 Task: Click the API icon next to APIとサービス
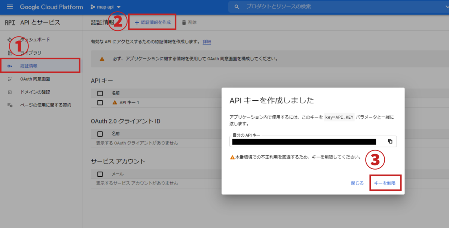(x=10, y=22)
